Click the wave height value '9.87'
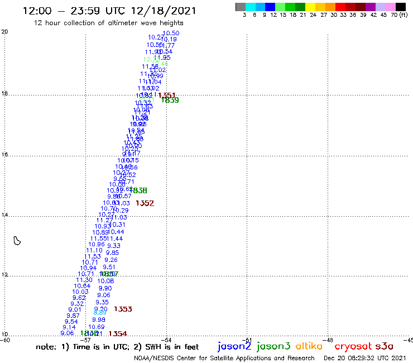 (x=73, y=316)
